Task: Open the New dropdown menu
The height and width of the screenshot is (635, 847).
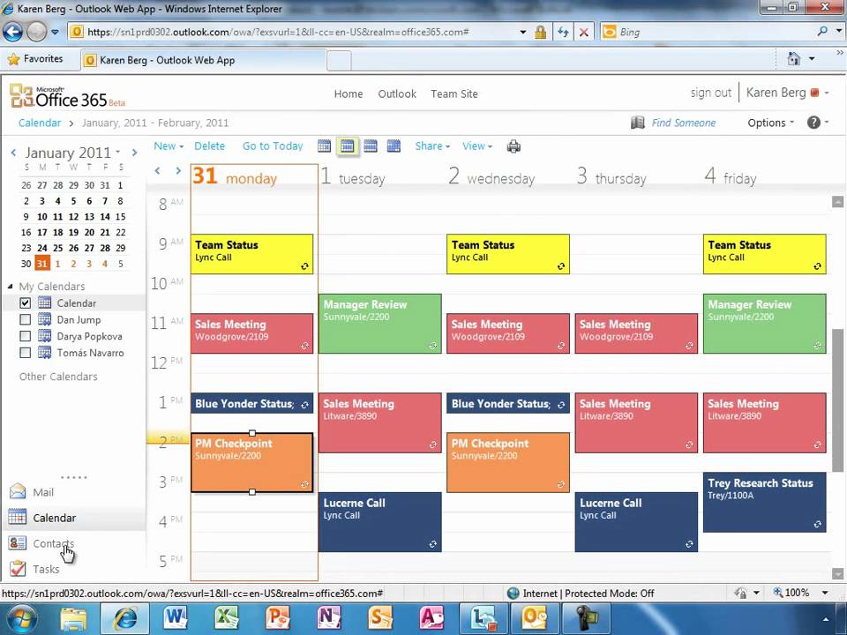Action: (169, 146)
